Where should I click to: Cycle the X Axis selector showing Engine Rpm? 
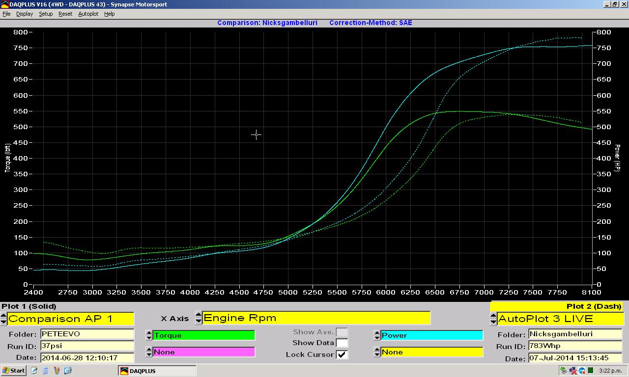click(198, 319)
